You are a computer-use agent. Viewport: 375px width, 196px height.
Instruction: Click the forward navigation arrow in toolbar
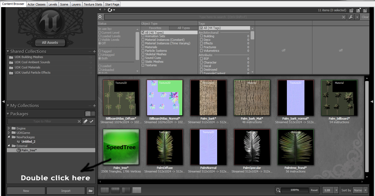(105, 10)
